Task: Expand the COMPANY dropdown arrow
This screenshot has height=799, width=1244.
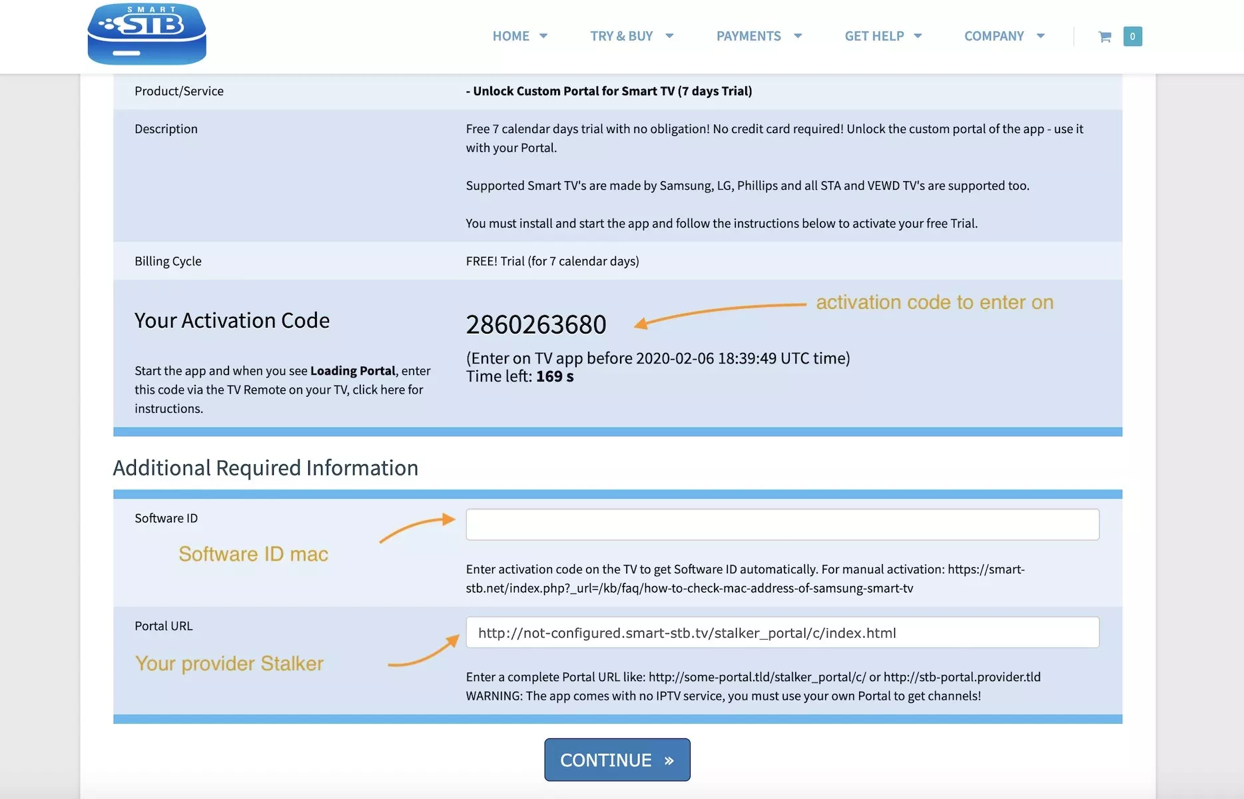Action: (x=1040, y=37)
